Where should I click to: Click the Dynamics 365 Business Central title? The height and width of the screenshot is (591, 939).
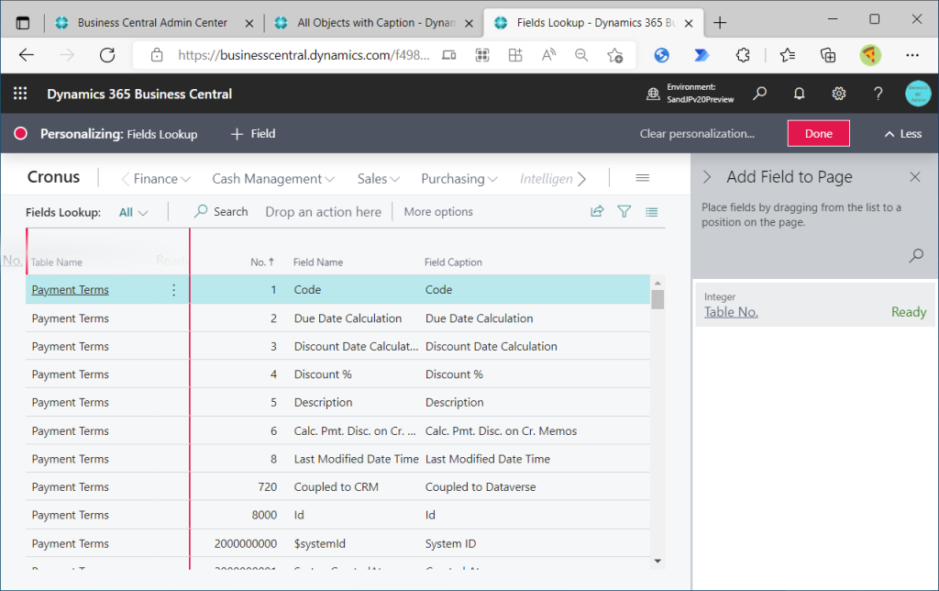(x=139, y=94)
